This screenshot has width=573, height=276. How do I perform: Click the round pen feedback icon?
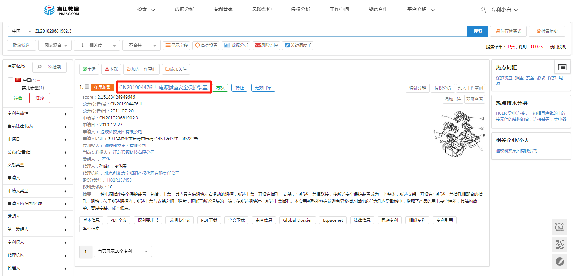pos(560,262)
